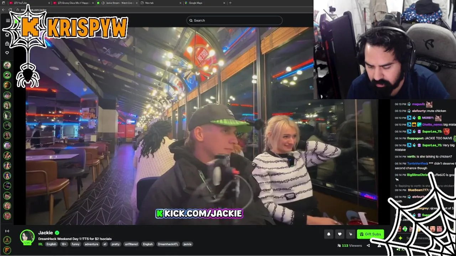
Task: Switch to the New tab tab
Action: click(x=161, y=3)
